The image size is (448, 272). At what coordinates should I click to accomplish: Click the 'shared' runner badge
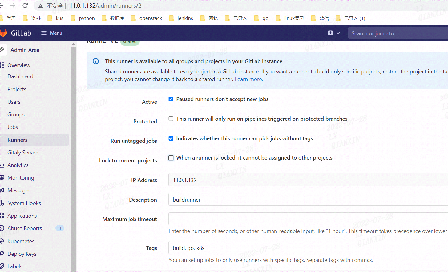pos(130,42)
